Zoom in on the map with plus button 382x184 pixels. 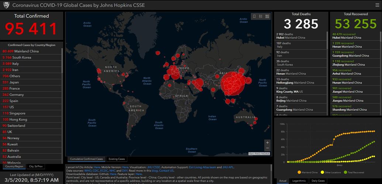[267, 142]
